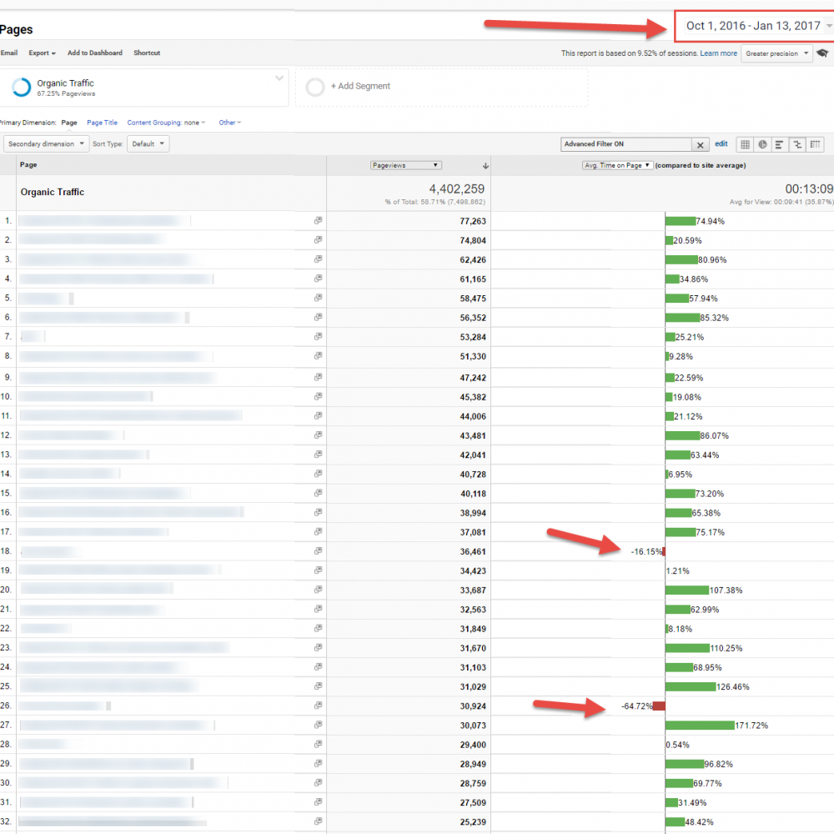
Task: Open row 30,073 page external link icon
Action: pyautogui.click(x=318, y=725)
